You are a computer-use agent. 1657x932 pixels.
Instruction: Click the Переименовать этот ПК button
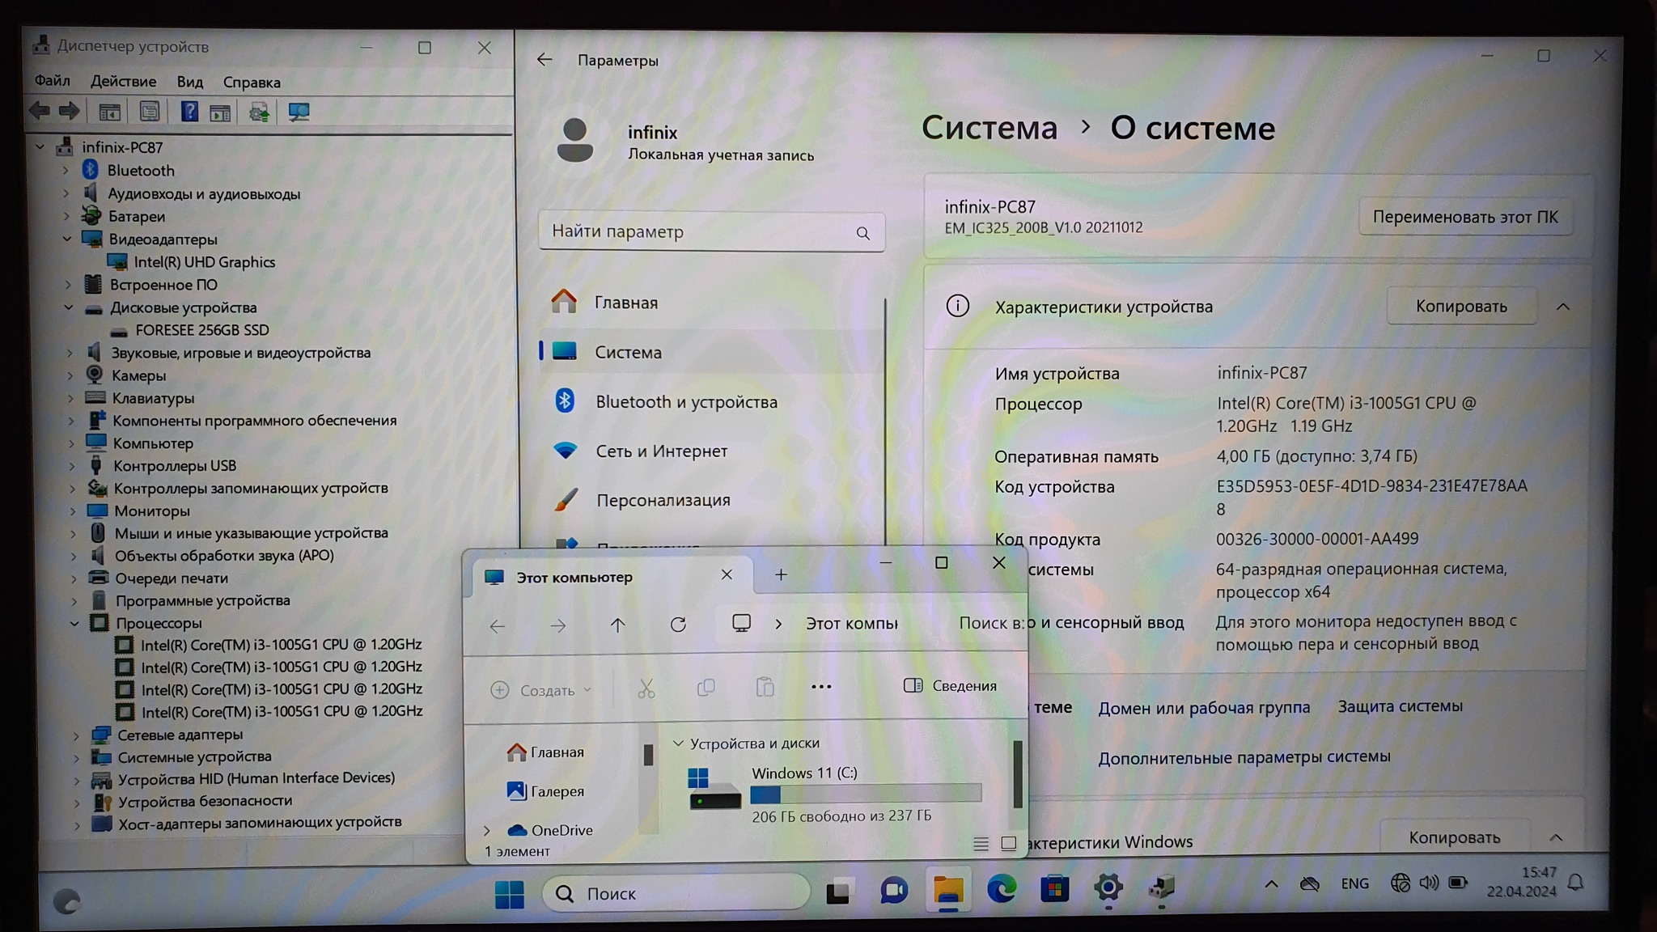(1464, 217)
